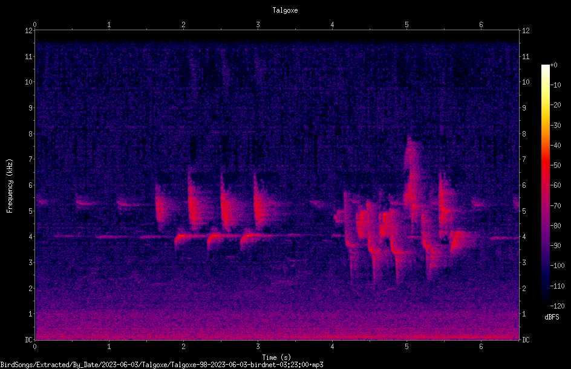Viewport: 571px width, 369px height.
Task: Click the file path text at bottom
Action: pyautogui.click(x=162, y=365)
